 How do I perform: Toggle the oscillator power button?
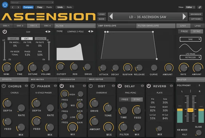pyautogui.click(x=5, y=32)
